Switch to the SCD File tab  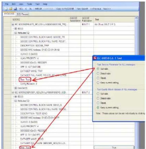(23, 14)
